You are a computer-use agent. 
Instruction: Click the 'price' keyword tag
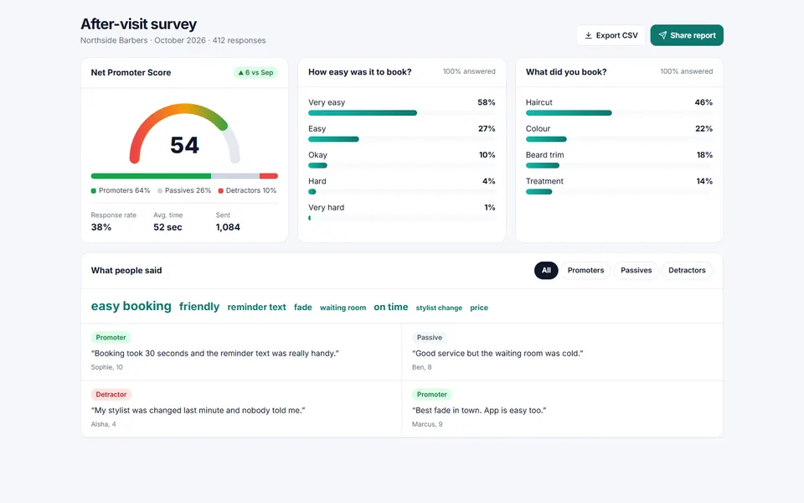(x=479, y=308)
